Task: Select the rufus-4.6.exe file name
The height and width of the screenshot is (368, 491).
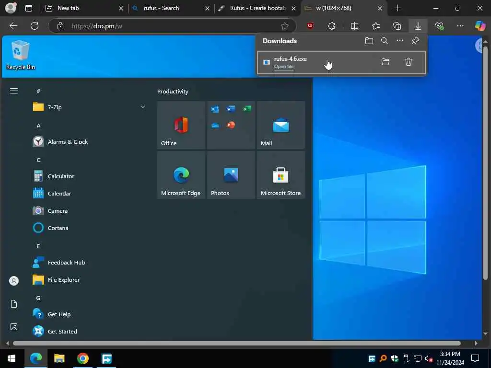Action: pyautogui.click(x=290, y=59)
